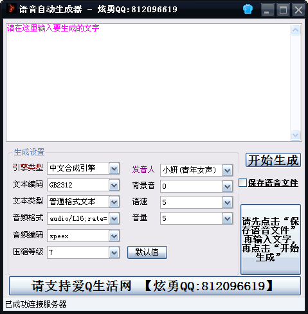
Task: Click the text area scroll down arrow
Action: point(296,135)
